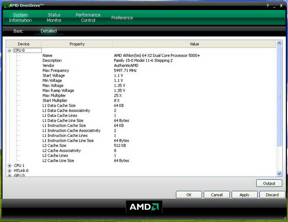Switch to the Status Monitor tab

tap(54, 17)
